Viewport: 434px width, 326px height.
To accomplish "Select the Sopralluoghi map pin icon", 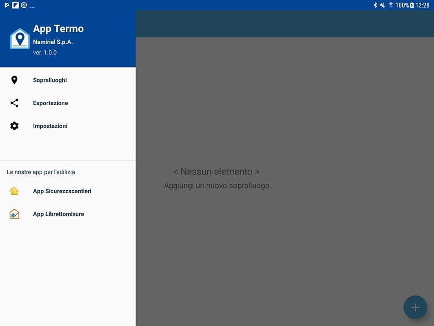I will (x=14, y=80).
